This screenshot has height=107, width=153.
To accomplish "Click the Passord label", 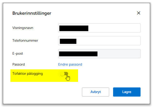I will tap(19, 64).
